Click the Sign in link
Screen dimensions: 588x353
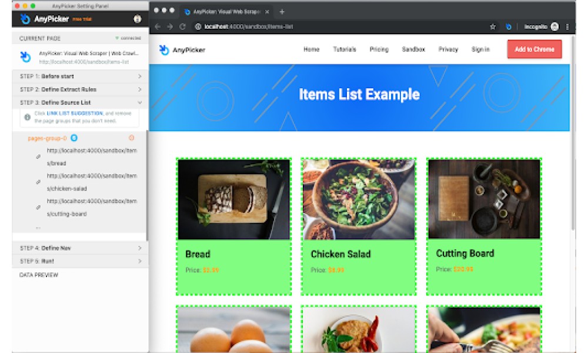480,49
